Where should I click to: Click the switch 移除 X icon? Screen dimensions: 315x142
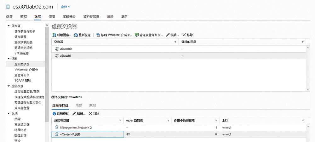tap(184, 35)
